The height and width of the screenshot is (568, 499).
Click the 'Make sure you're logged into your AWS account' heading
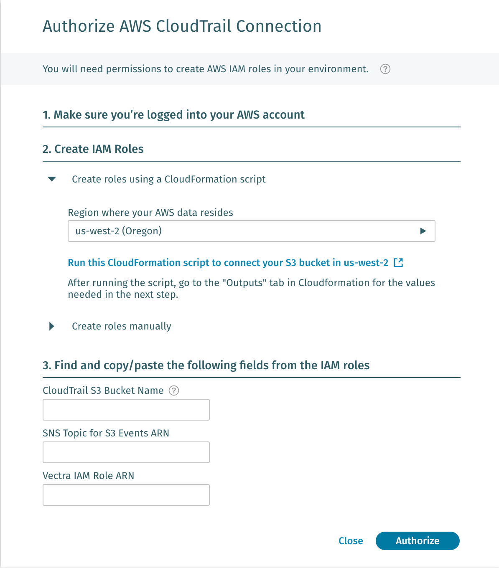click(x=173, y=115)
